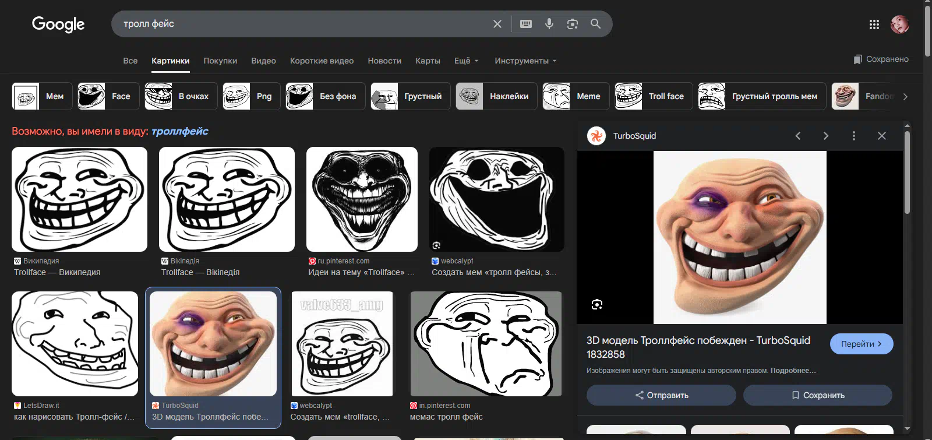Open search by image lens icon

pos(573,24)
